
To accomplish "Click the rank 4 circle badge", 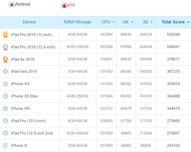I will pyautogui.click(x=5, y=71).
